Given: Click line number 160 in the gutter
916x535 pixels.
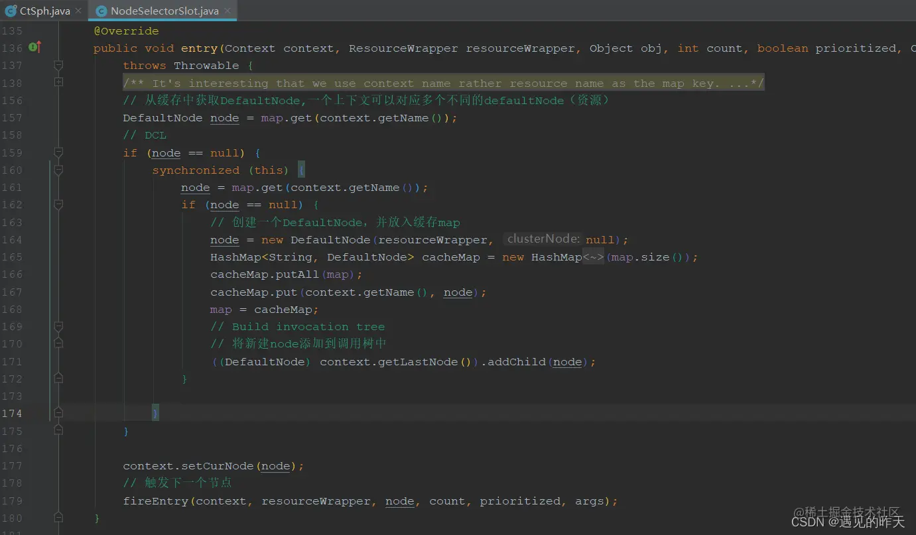Looking at the screenshot, I should 11,170.
